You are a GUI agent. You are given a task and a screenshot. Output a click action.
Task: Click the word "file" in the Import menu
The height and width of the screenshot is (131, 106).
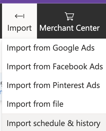pyautogui.click(x=58, y=104)
